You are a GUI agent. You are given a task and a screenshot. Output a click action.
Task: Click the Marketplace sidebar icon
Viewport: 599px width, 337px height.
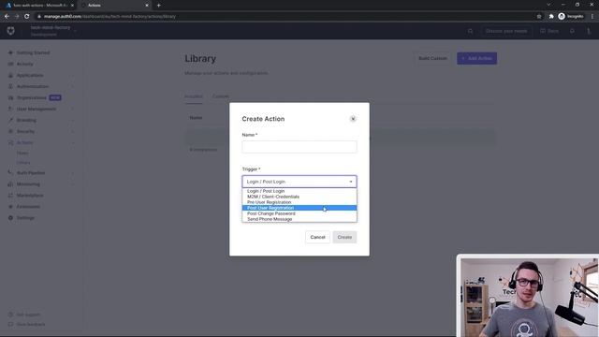coord(10,196)
